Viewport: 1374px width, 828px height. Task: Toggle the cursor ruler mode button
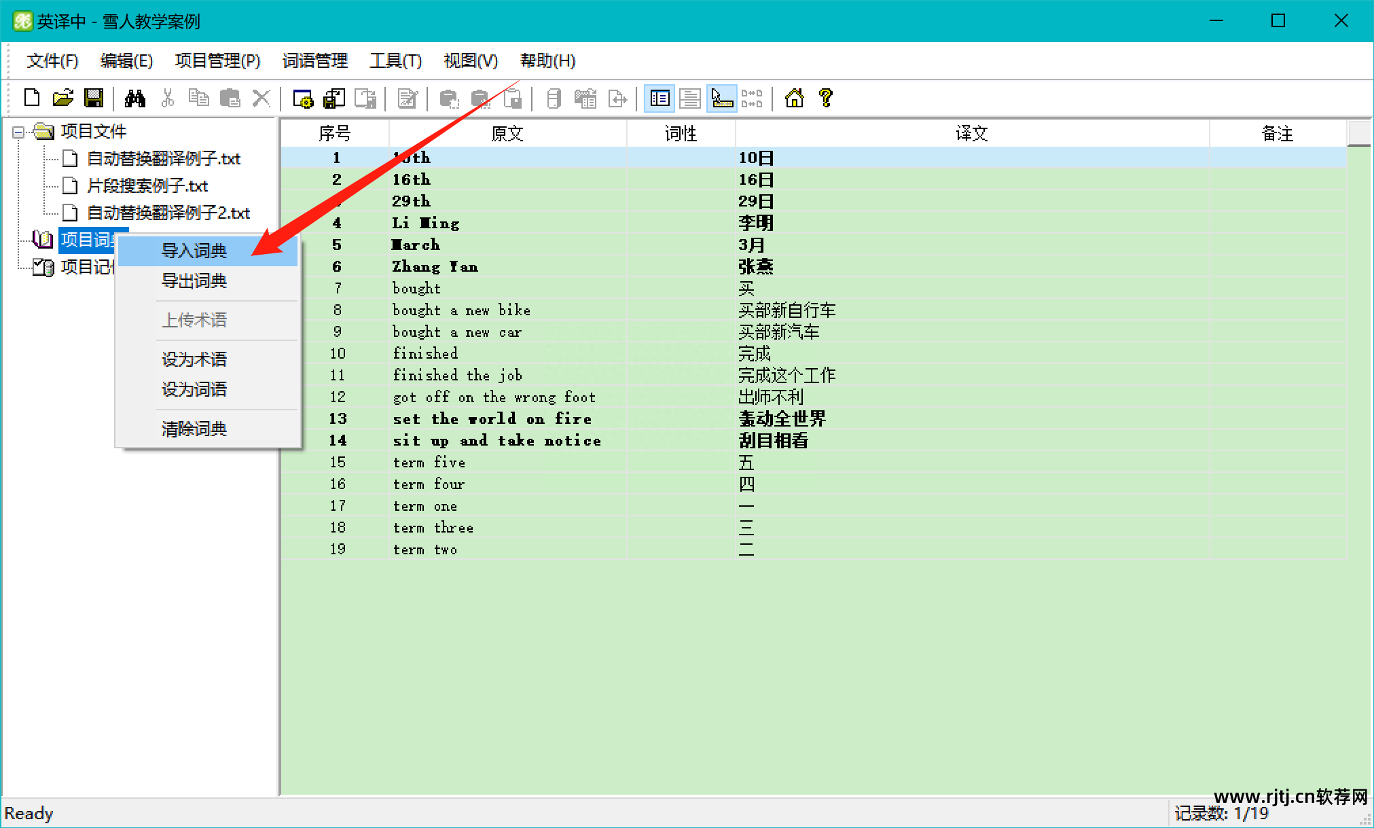[721, 99]
